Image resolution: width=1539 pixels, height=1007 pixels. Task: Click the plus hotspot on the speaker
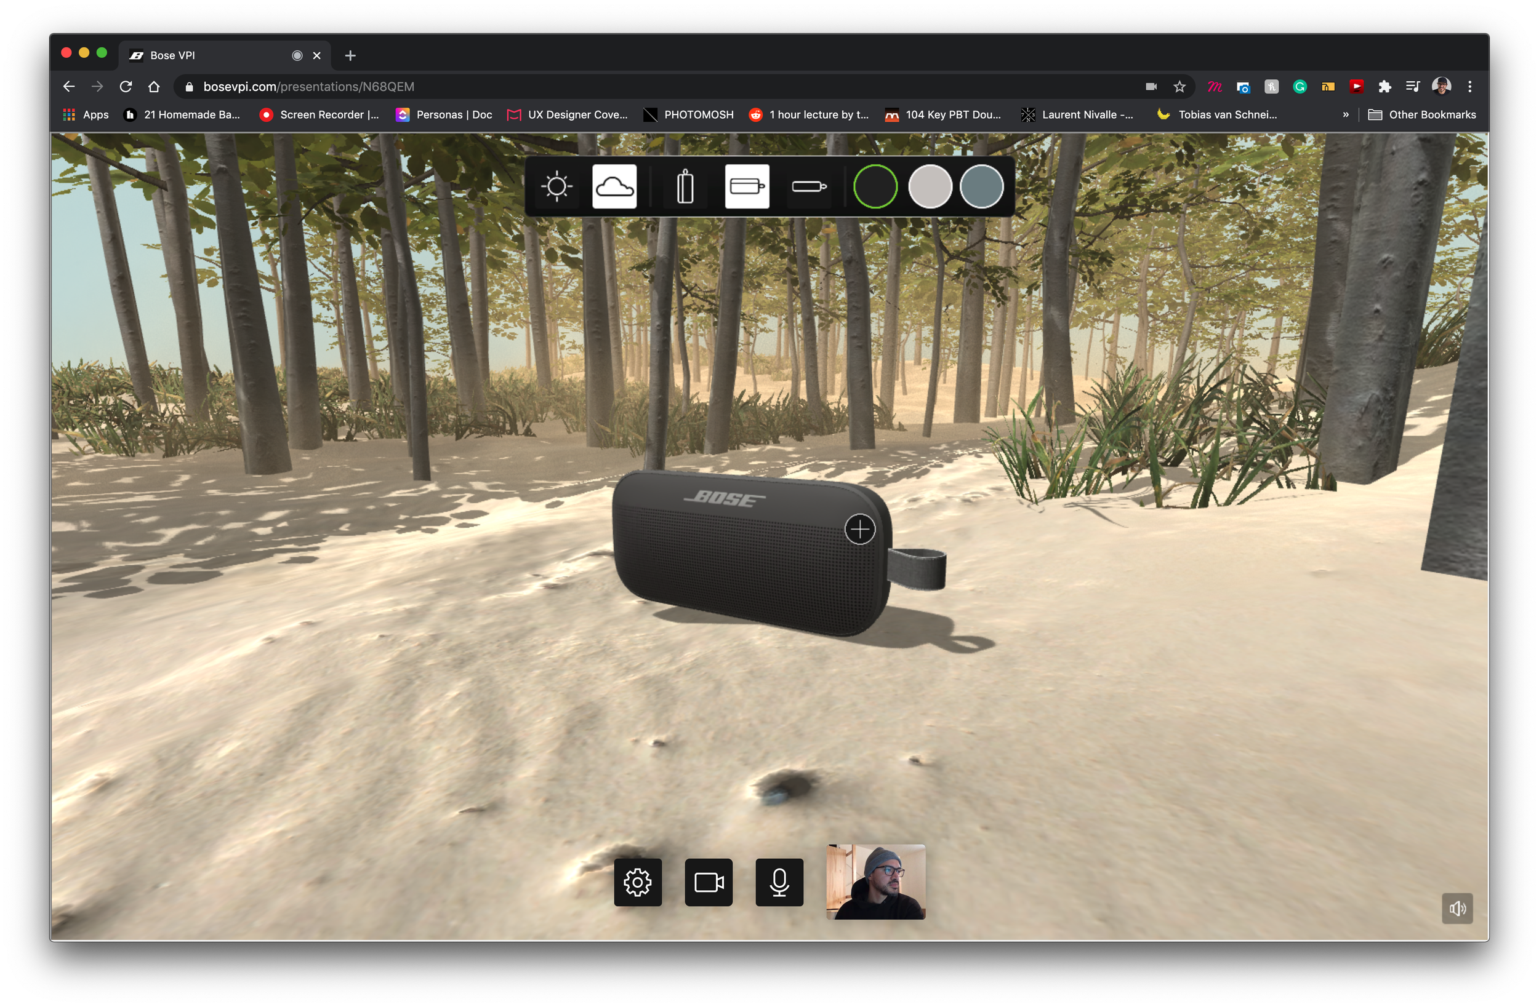click(x=859, y=530)
